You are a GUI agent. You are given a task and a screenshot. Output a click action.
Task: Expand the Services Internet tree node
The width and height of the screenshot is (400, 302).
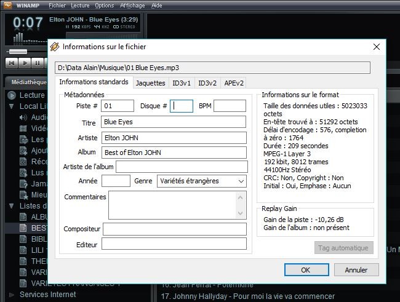12,295
